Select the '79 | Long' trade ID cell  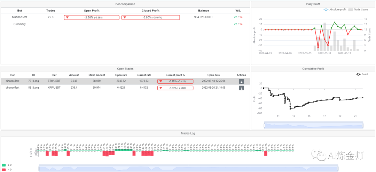pos(33,81)
